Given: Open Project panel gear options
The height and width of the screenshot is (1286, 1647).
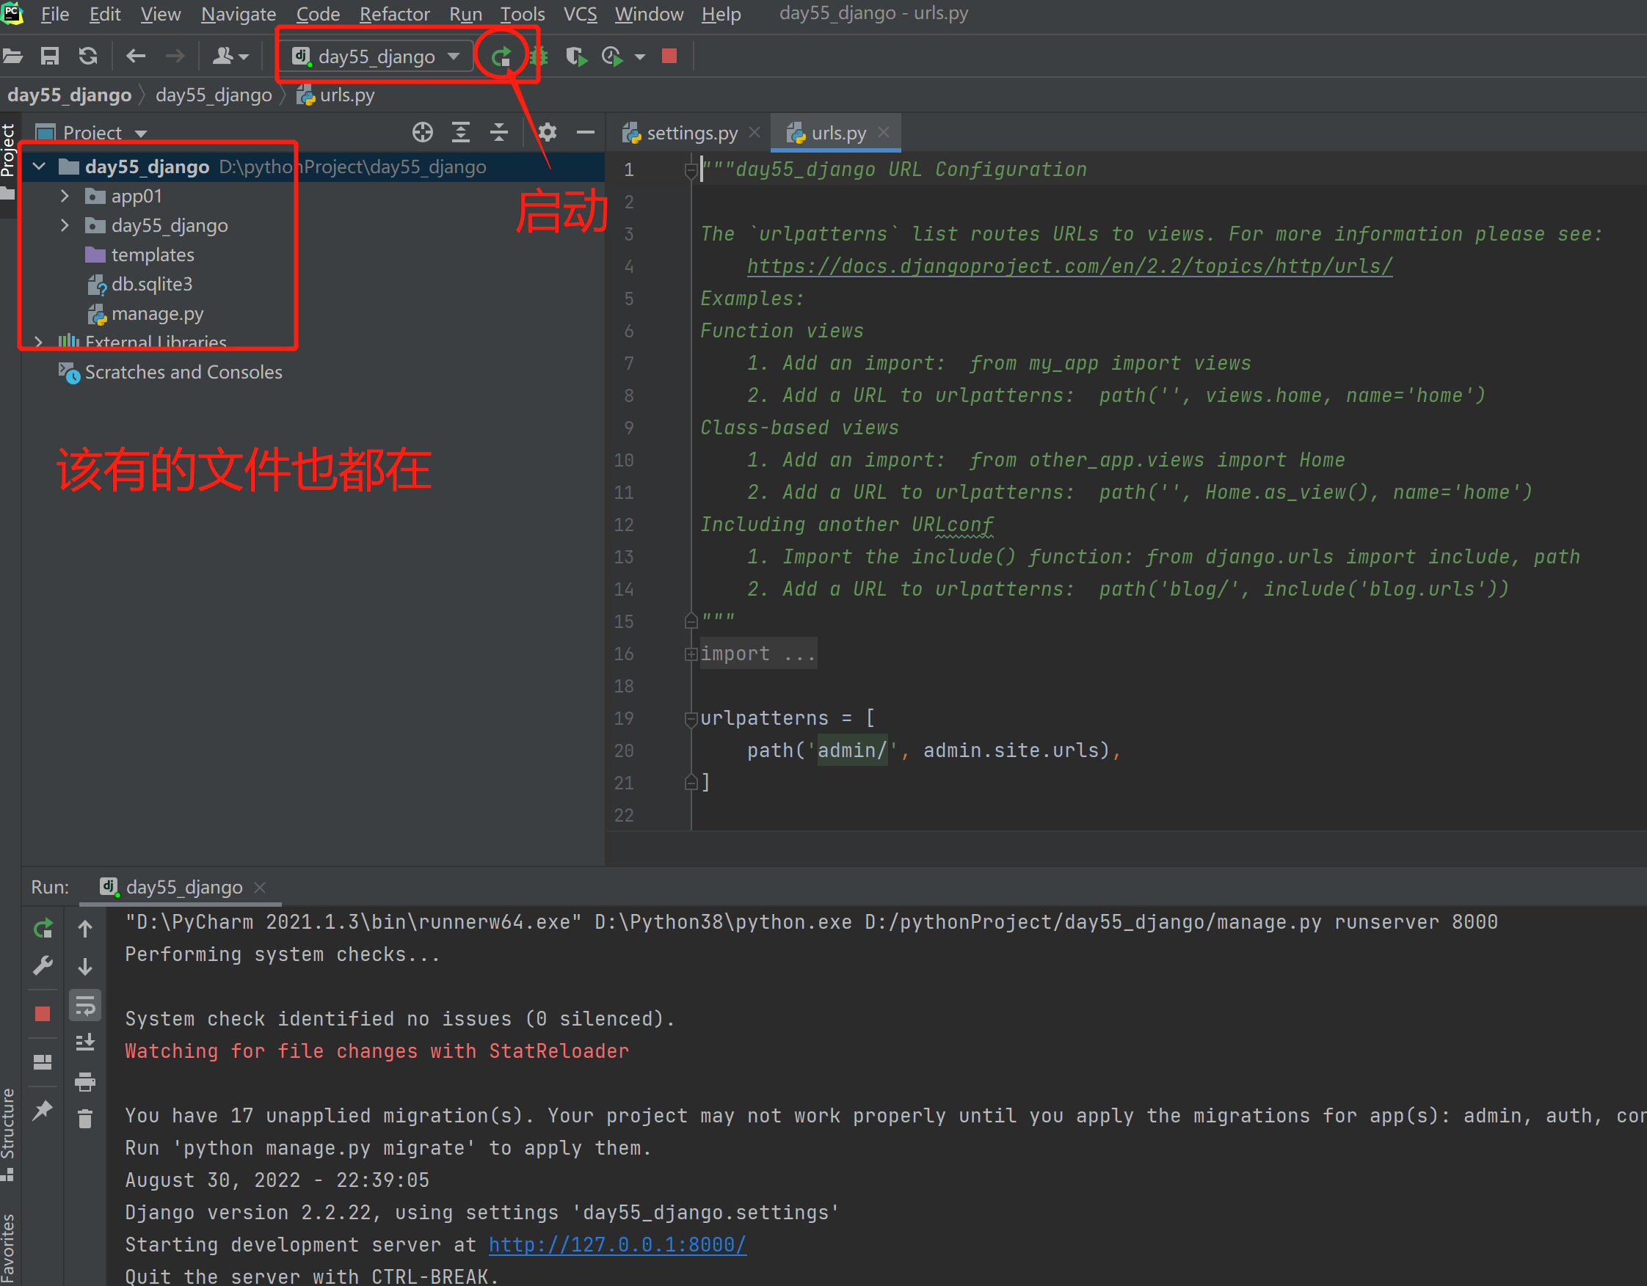Looking at the screenshot, I should coord(548,133).
